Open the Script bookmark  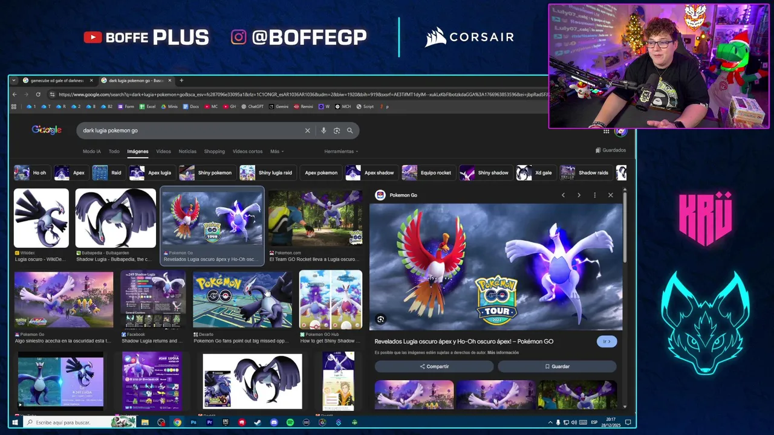click(365, 106)
